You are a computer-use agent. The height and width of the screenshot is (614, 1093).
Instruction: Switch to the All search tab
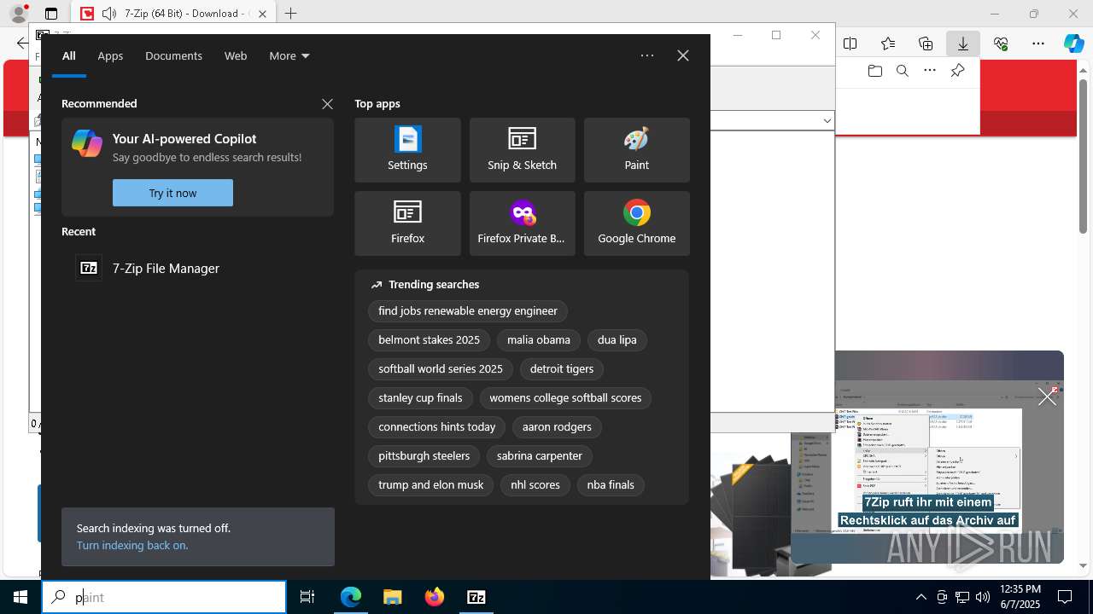click(x=69, y=55)
